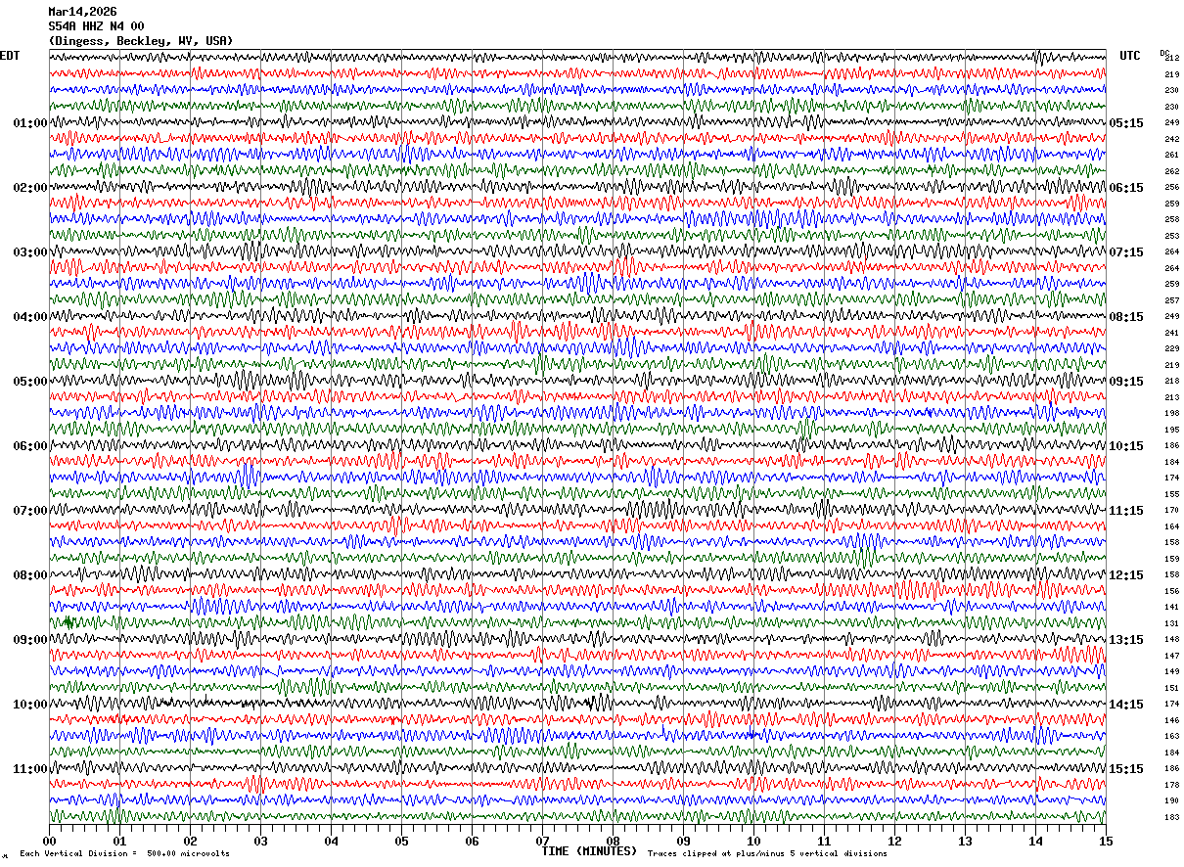The height and width of the screenshot is (867, 1184).
Task: Click minute tick 03 on the time axis
Action: pos(260,841)
